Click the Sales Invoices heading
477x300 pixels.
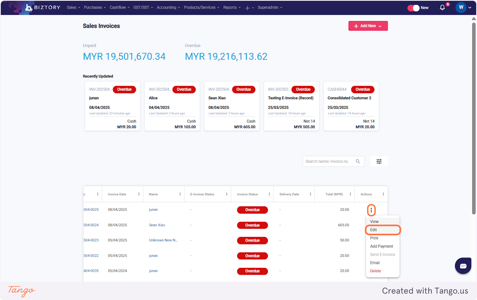pos(101,26)
